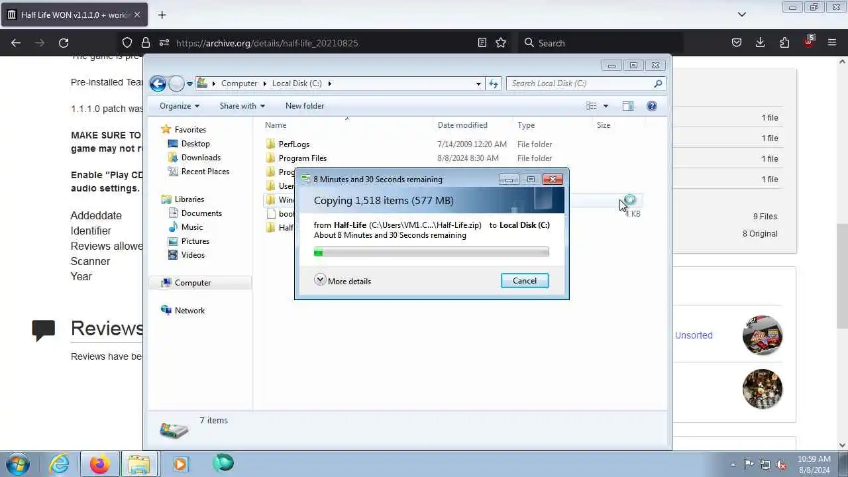The image size is (848, 477).
Task: Go back in Firefox browser
Action: click(16, 42)
